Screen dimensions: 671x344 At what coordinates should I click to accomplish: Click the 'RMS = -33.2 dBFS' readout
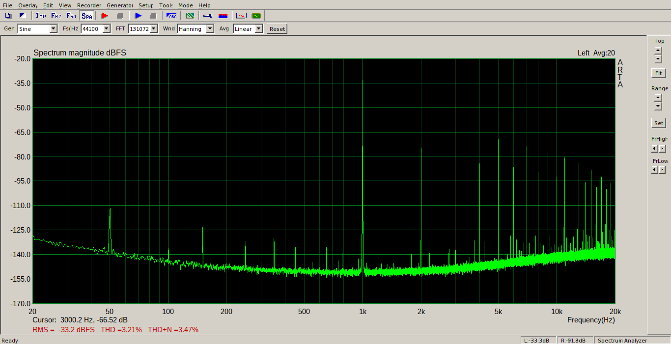(x=63, y=330)
